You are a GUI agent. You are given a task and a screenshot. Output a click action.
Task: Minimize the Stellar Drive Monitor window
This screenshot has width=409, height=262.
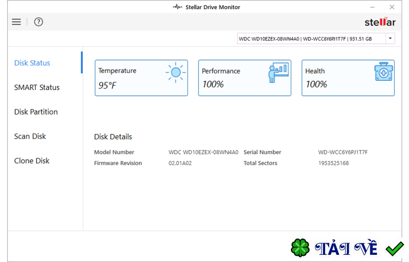tap(372, 7)
